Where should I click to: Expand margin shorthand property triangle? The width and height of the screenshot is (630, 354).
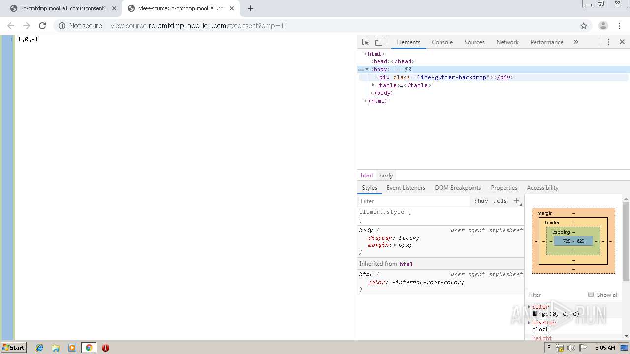click(x=395, y=245)
